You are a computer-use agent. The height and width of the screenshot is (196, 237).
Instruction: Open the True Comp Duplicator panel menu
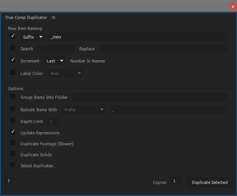coord(54,18)
